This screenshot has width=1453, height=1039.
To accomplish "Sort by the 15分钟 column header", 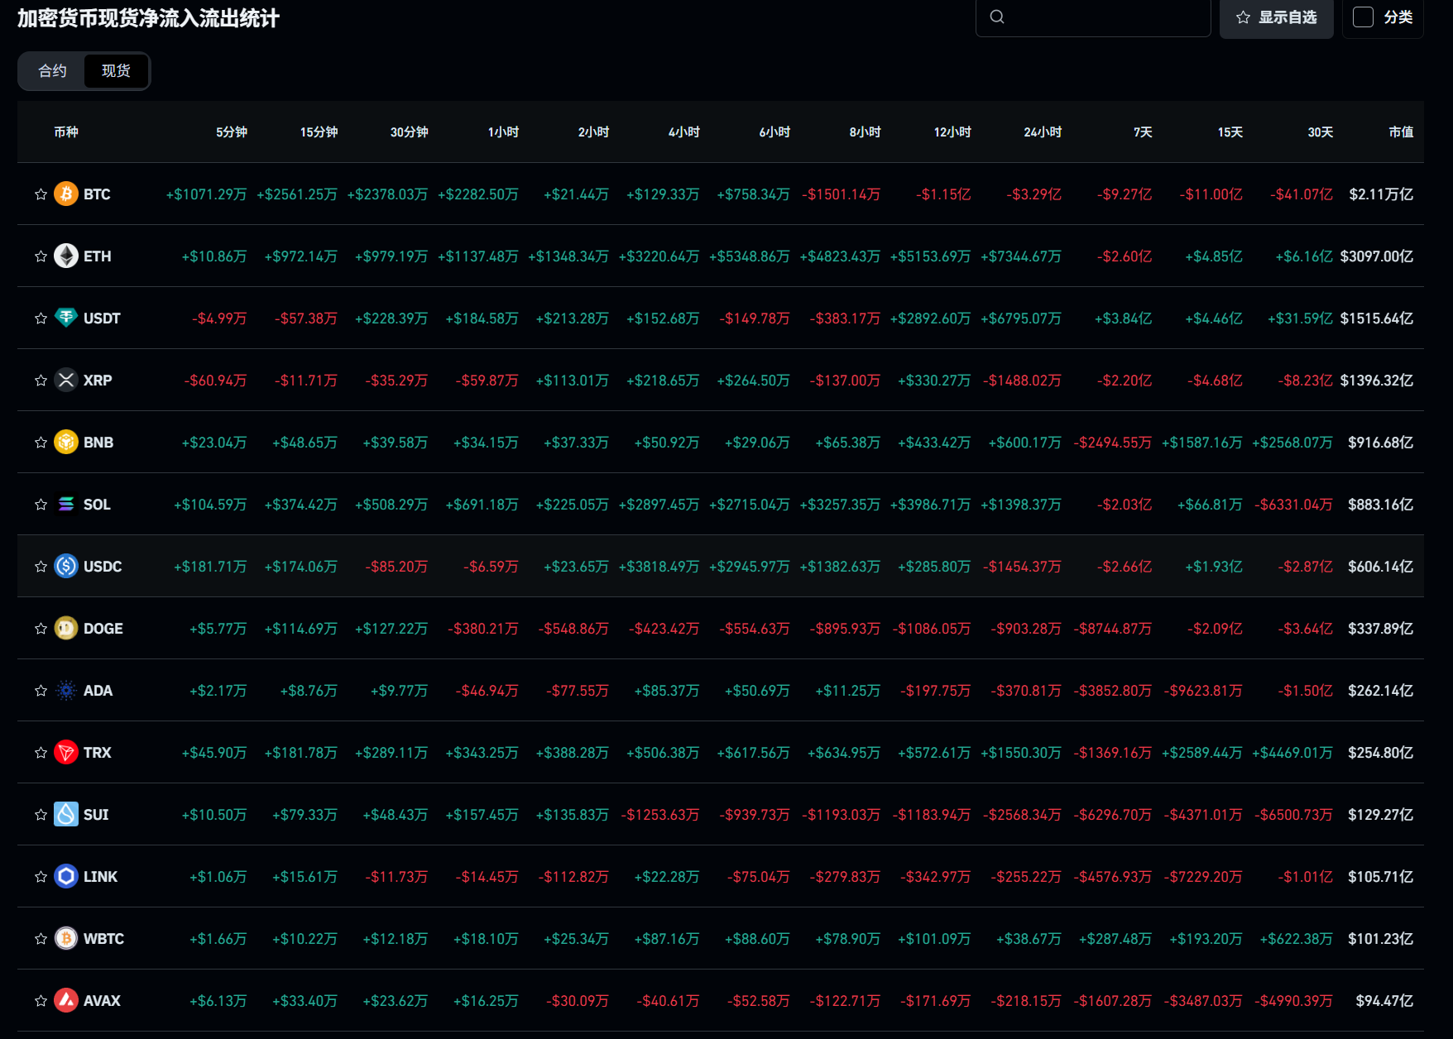I will [319, 132].
